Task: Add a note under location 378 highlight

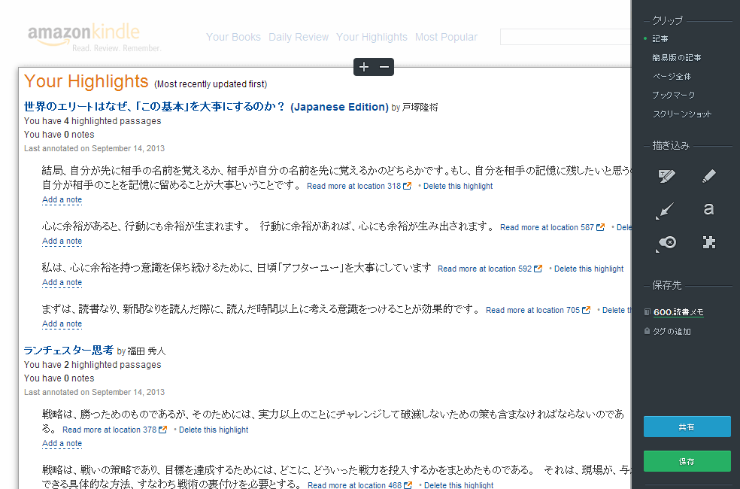Action: pyautogui.click(x=62, y=444)
